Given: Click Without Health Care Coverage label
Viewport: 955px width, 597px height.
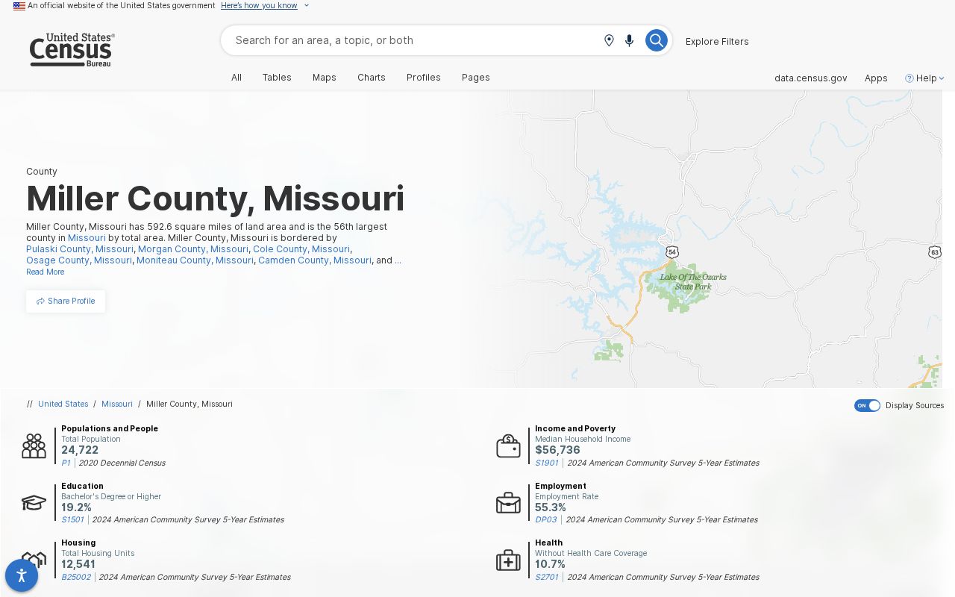Looking at the screenshot, I should pos(591,554).
